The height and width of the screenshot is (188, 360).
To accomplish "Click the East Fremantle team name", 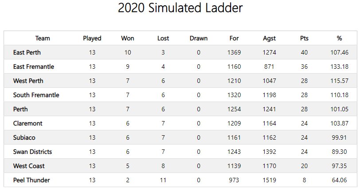I will click(x=34, y=67).
